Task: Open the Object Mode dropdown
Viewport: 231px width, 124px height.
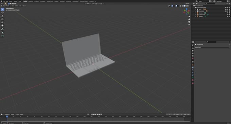Action: click(x=6, y=6)
